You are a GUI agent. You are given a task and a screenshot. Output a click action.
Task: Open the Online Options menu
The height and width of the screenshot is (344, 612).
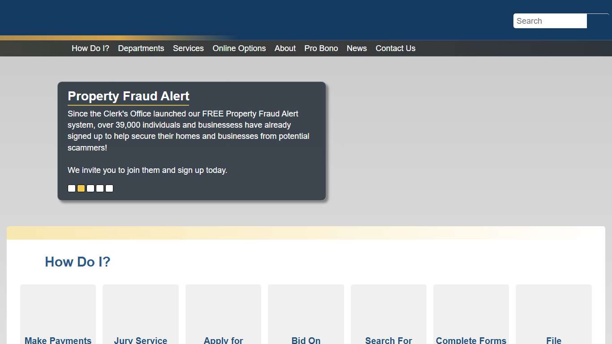[x=239, y=48]
